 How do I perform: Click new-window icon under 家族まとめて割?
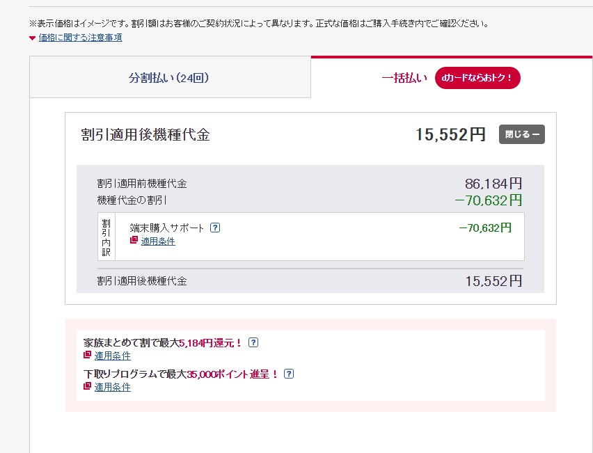point(88,356)
